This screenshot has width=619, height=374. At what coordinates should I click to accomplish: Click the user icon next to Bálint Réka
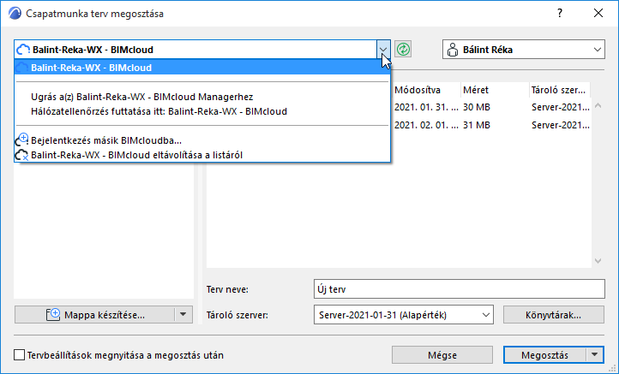(453, 50)
